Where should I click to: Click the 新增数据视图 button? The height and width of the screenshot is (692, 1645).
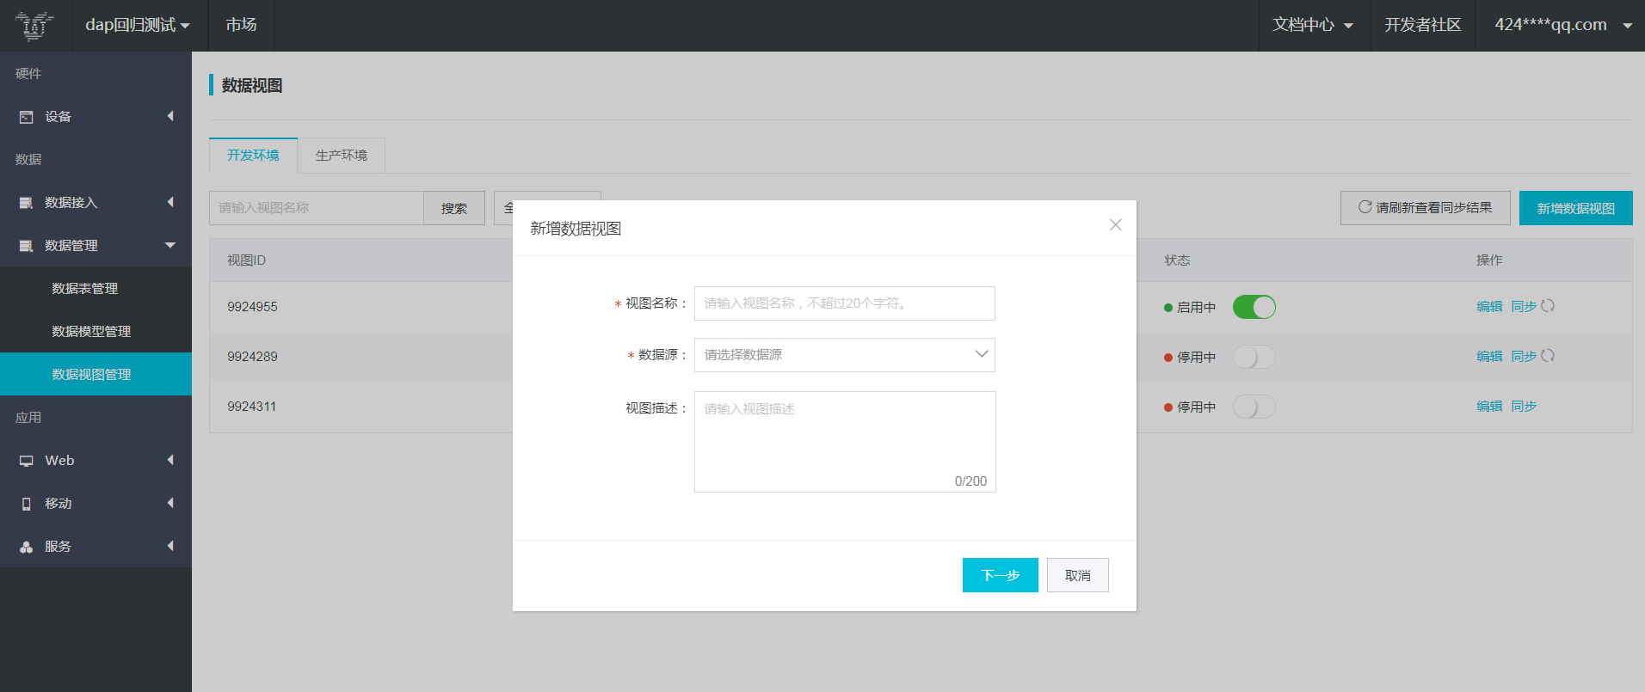coord(1576,208)
